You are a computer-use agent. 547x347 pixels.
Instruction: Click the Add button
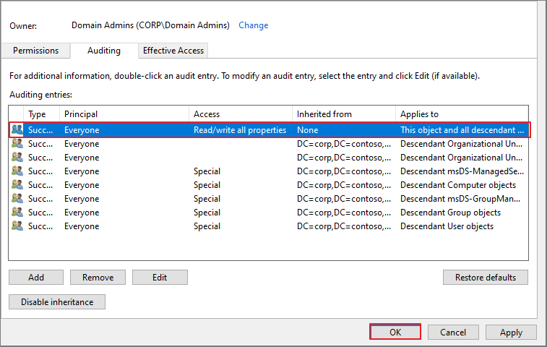(36, 278)
